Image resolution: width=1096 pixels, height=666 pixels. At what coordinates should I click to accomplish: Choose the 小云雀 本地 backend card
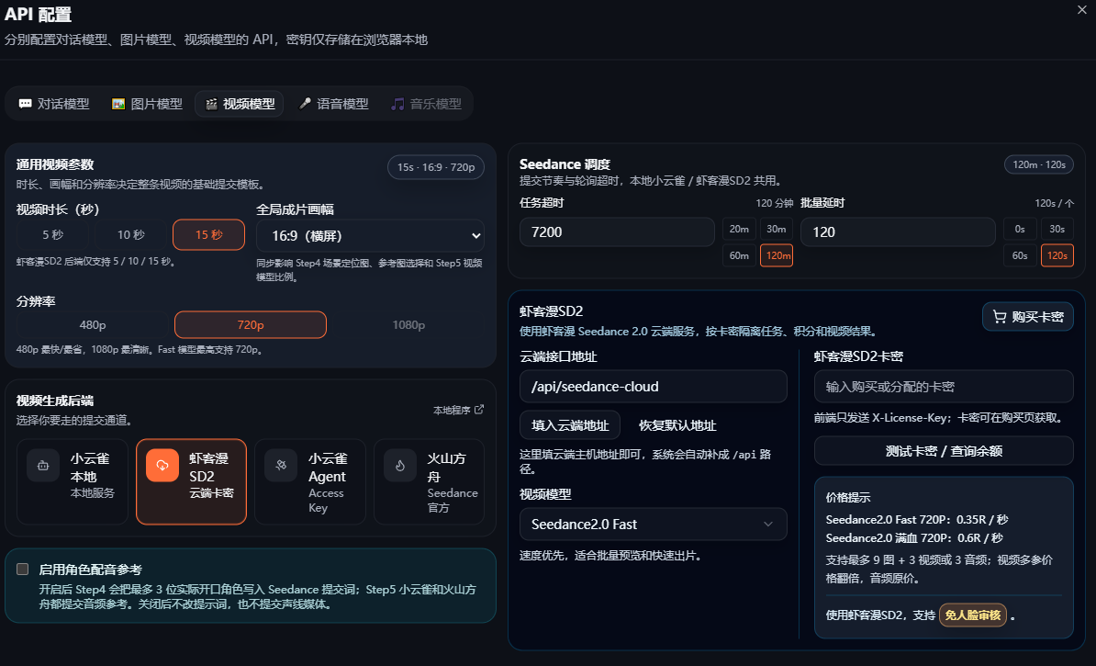click(73, 481)
